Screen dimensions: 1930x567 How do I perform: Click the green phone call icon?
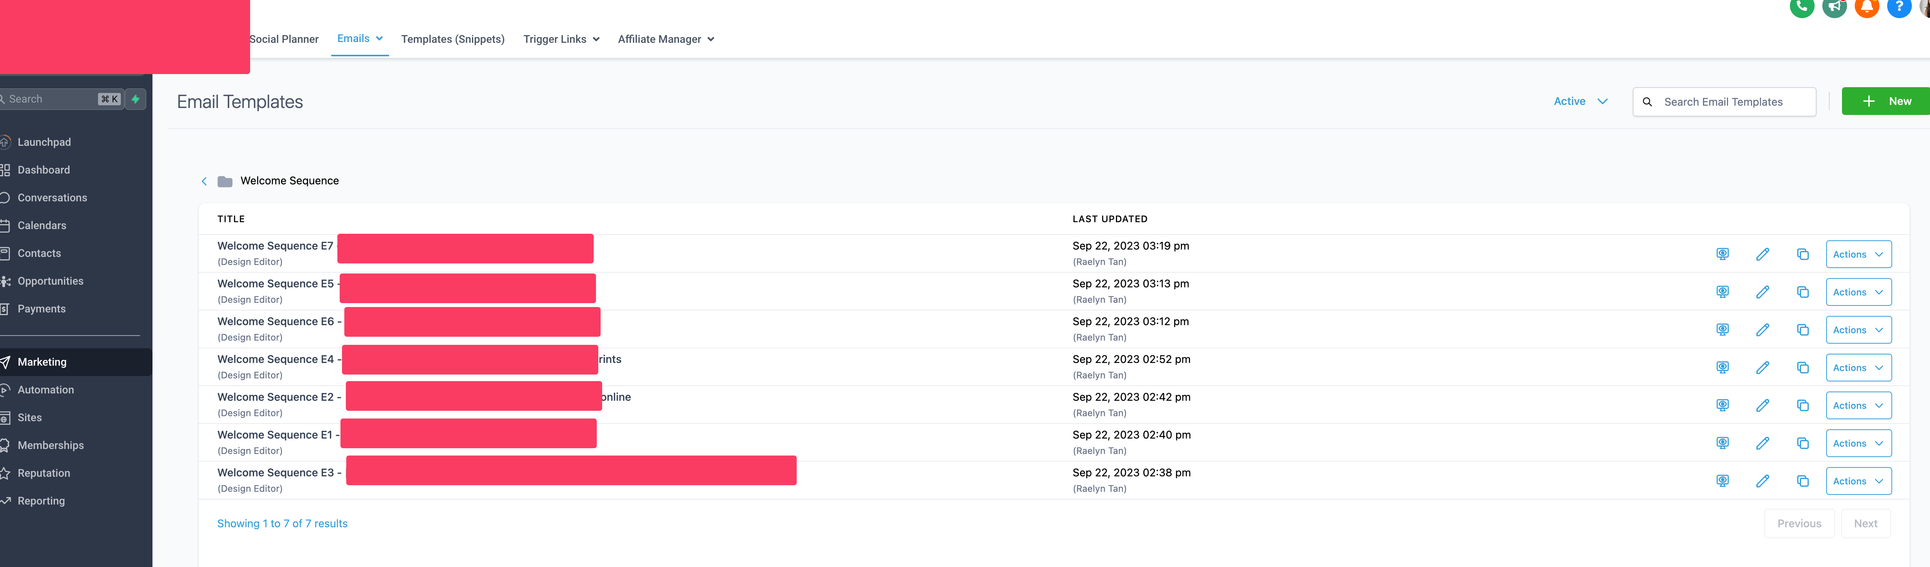coord(1802,7)
